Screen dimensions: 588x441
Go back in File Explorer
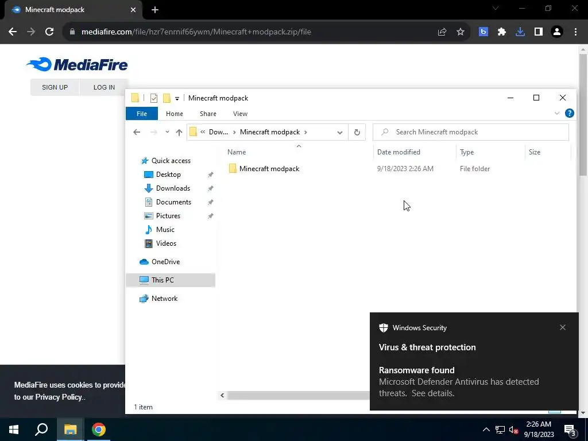click(x=137, y=132)
